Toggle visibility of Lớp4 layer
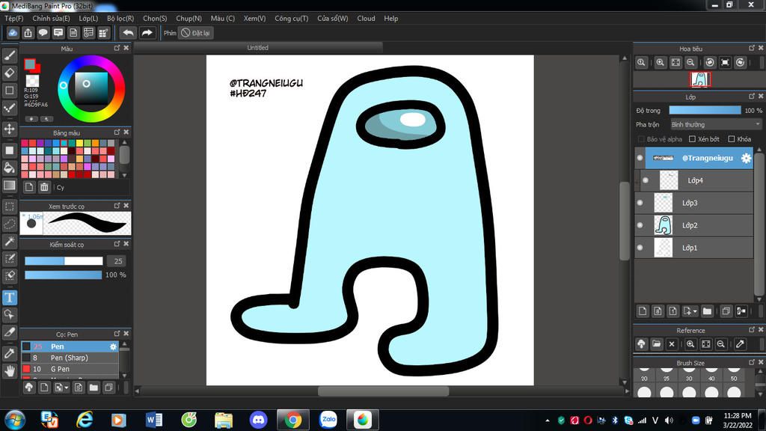This screenshot has height=431, width=766. point(646,180)
